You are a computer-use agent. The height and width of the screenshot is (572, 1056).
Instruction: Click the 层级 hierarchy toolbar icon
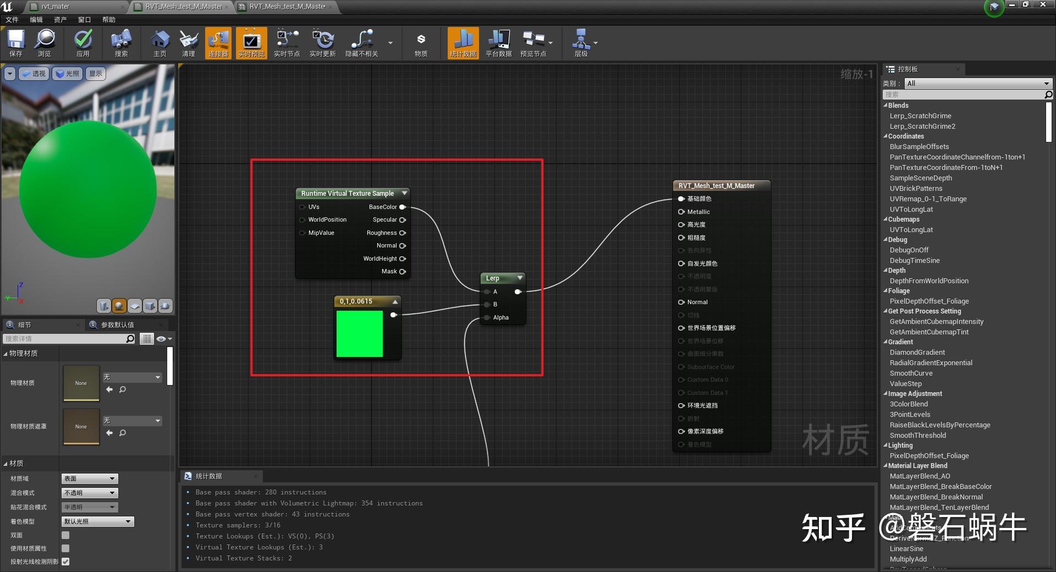tap(582, 43)
